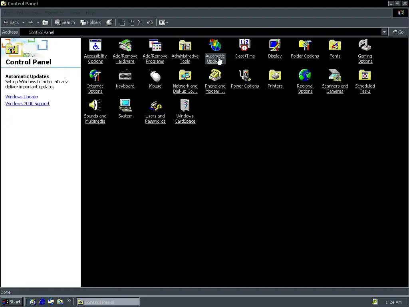The image size is (409, 307).
Task: Open Accessibility Options applet
Action: [95, 52]
